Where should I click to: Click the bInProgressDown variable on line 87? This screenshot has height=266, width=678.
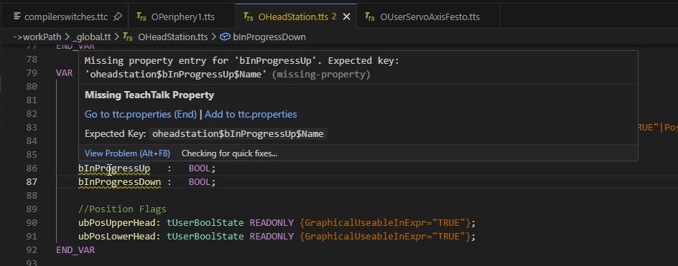pos(119,182)
